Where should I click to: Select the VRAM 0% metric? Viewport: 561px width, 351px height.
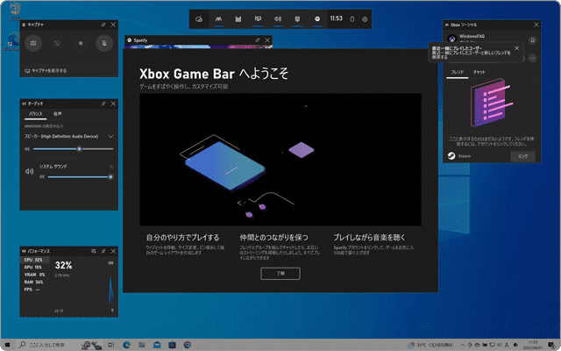(x=35, y=275)
